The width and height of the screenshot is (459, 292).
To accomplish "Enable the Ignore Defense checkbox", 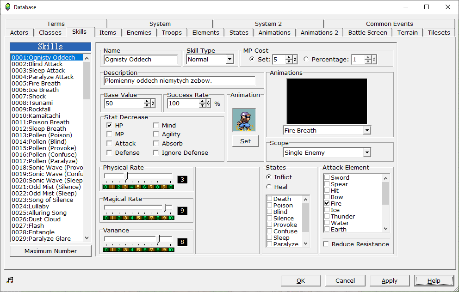I will tap(156, 152).
